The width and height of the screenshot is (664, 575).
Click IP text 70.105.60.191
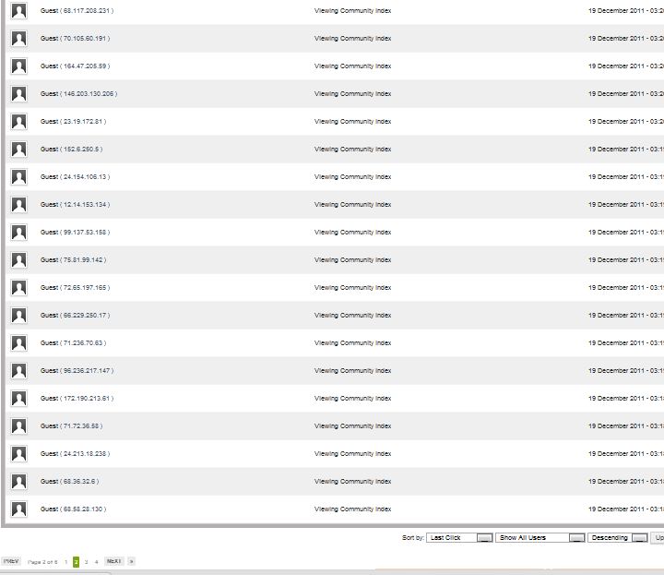[x=85, y=39]
